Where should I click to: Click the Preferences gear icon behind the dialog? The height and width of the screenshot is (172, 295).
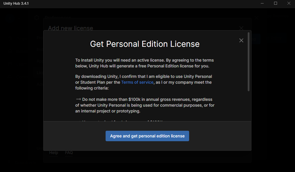coord(37,18)
